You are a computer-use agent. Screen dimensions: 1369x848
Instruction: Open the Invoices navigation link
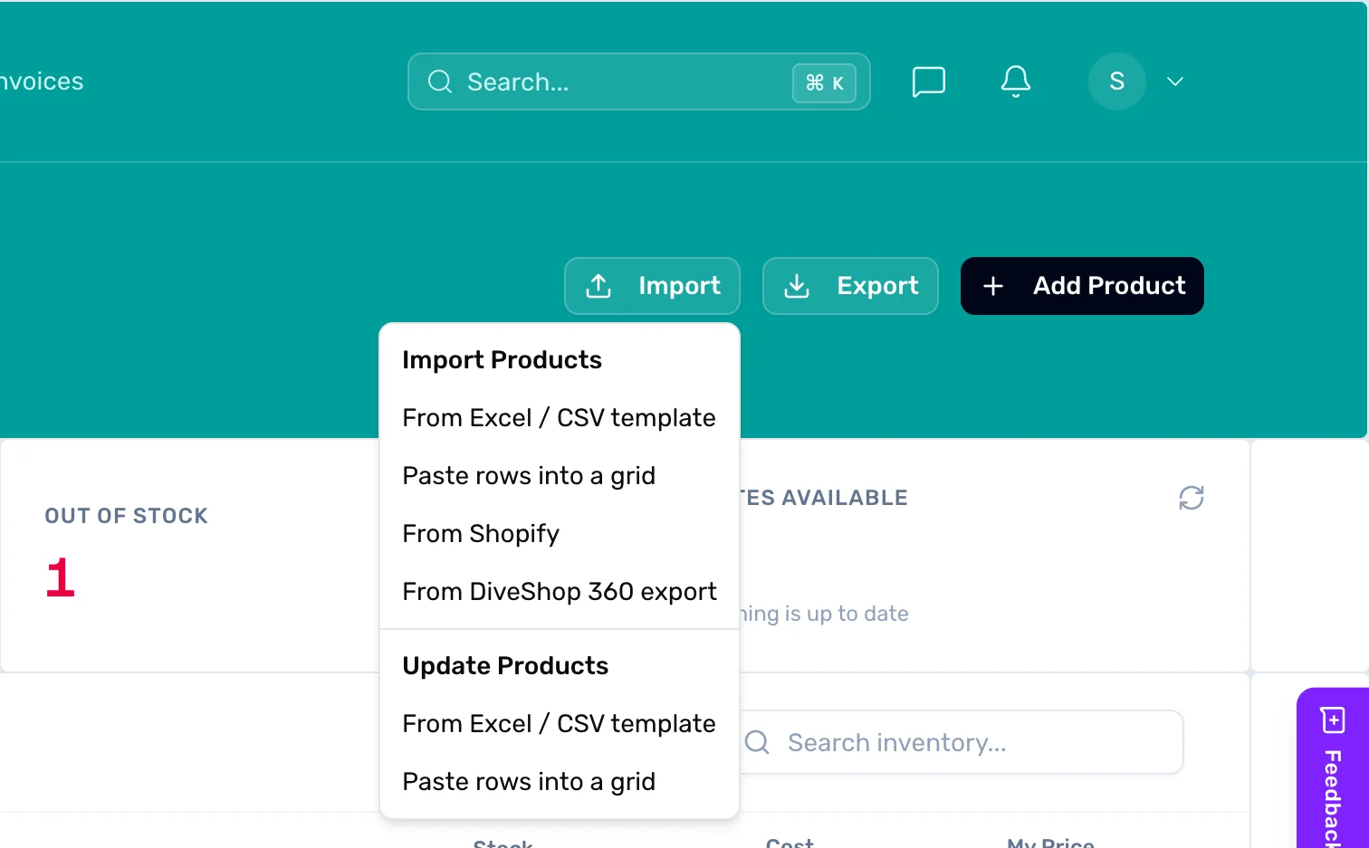click(42, 81)
